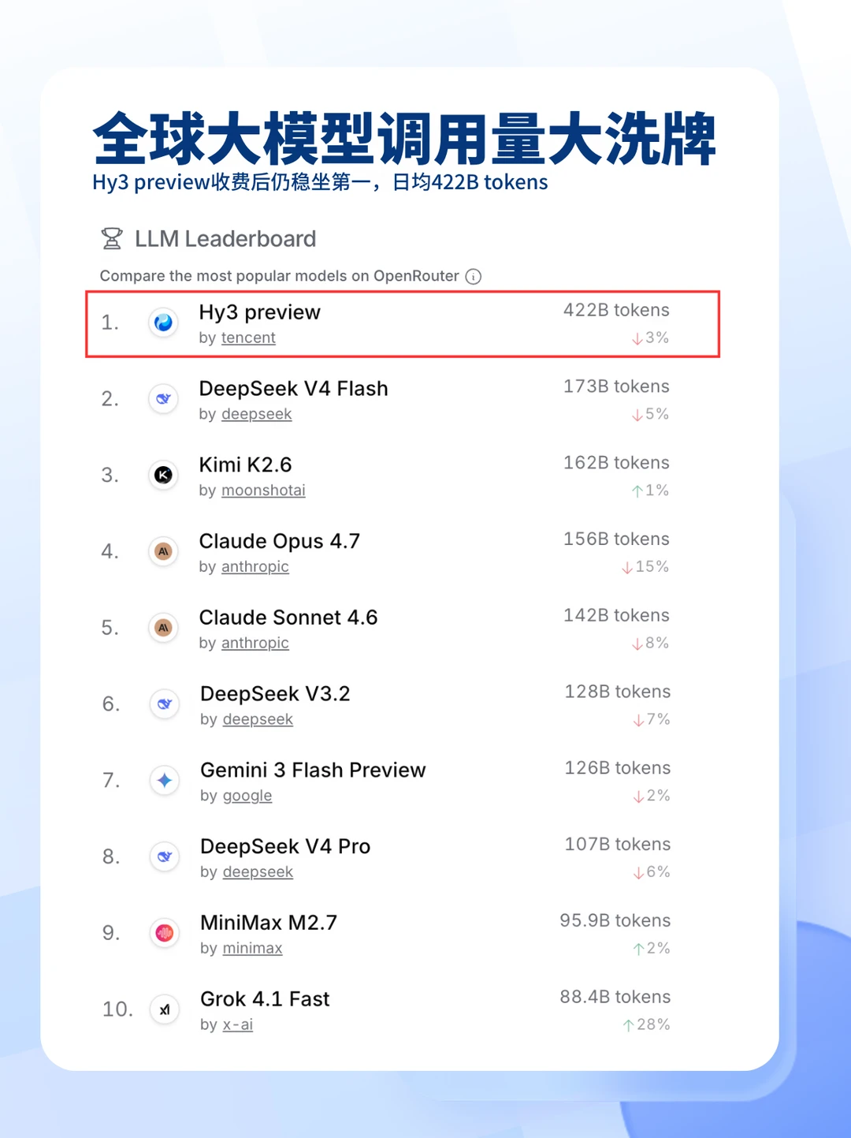Image resolution: width=851 pixels, height=1138 pixels.
Task: Select the Hy3 preview model name
Action: (259, 312)
